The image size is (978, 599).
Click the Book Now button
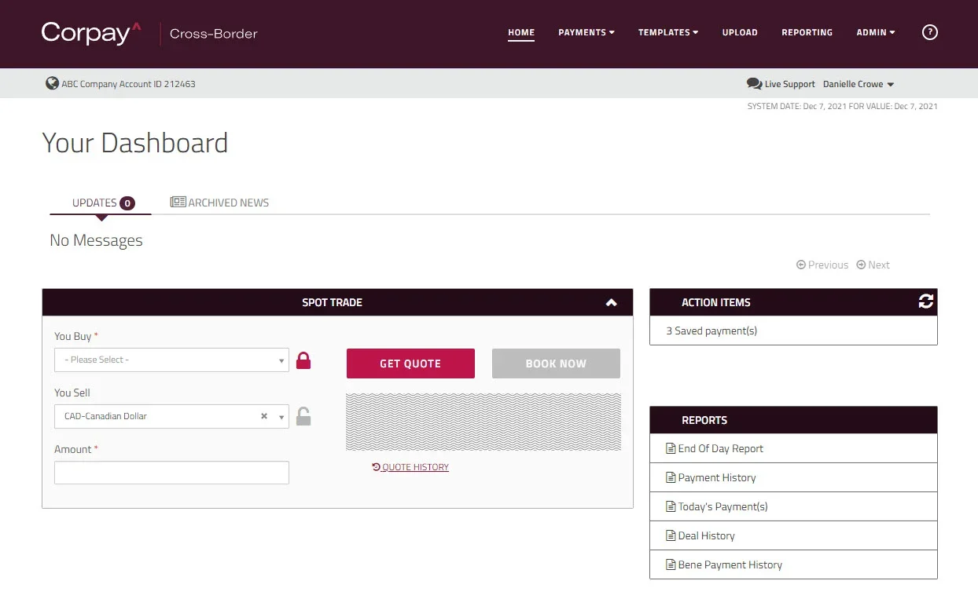click(x=556, y=363)
